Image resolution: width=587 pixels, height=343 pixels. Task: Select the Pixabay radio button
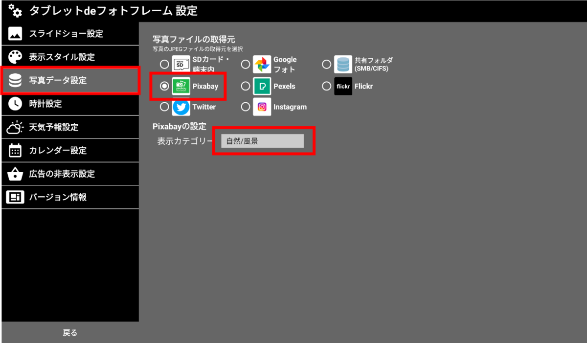[165, 86]
